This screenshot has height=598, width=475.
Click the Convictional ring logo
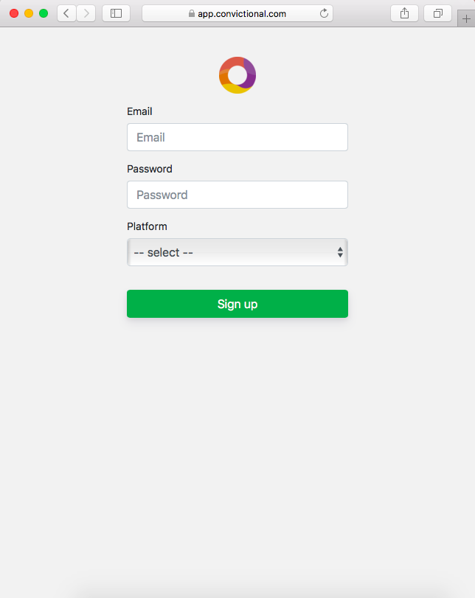click(237, 75)
